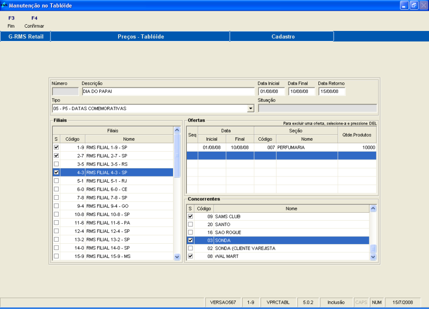Click into the Descrição text field
The image size is (429, 309).
pos(168,92)
